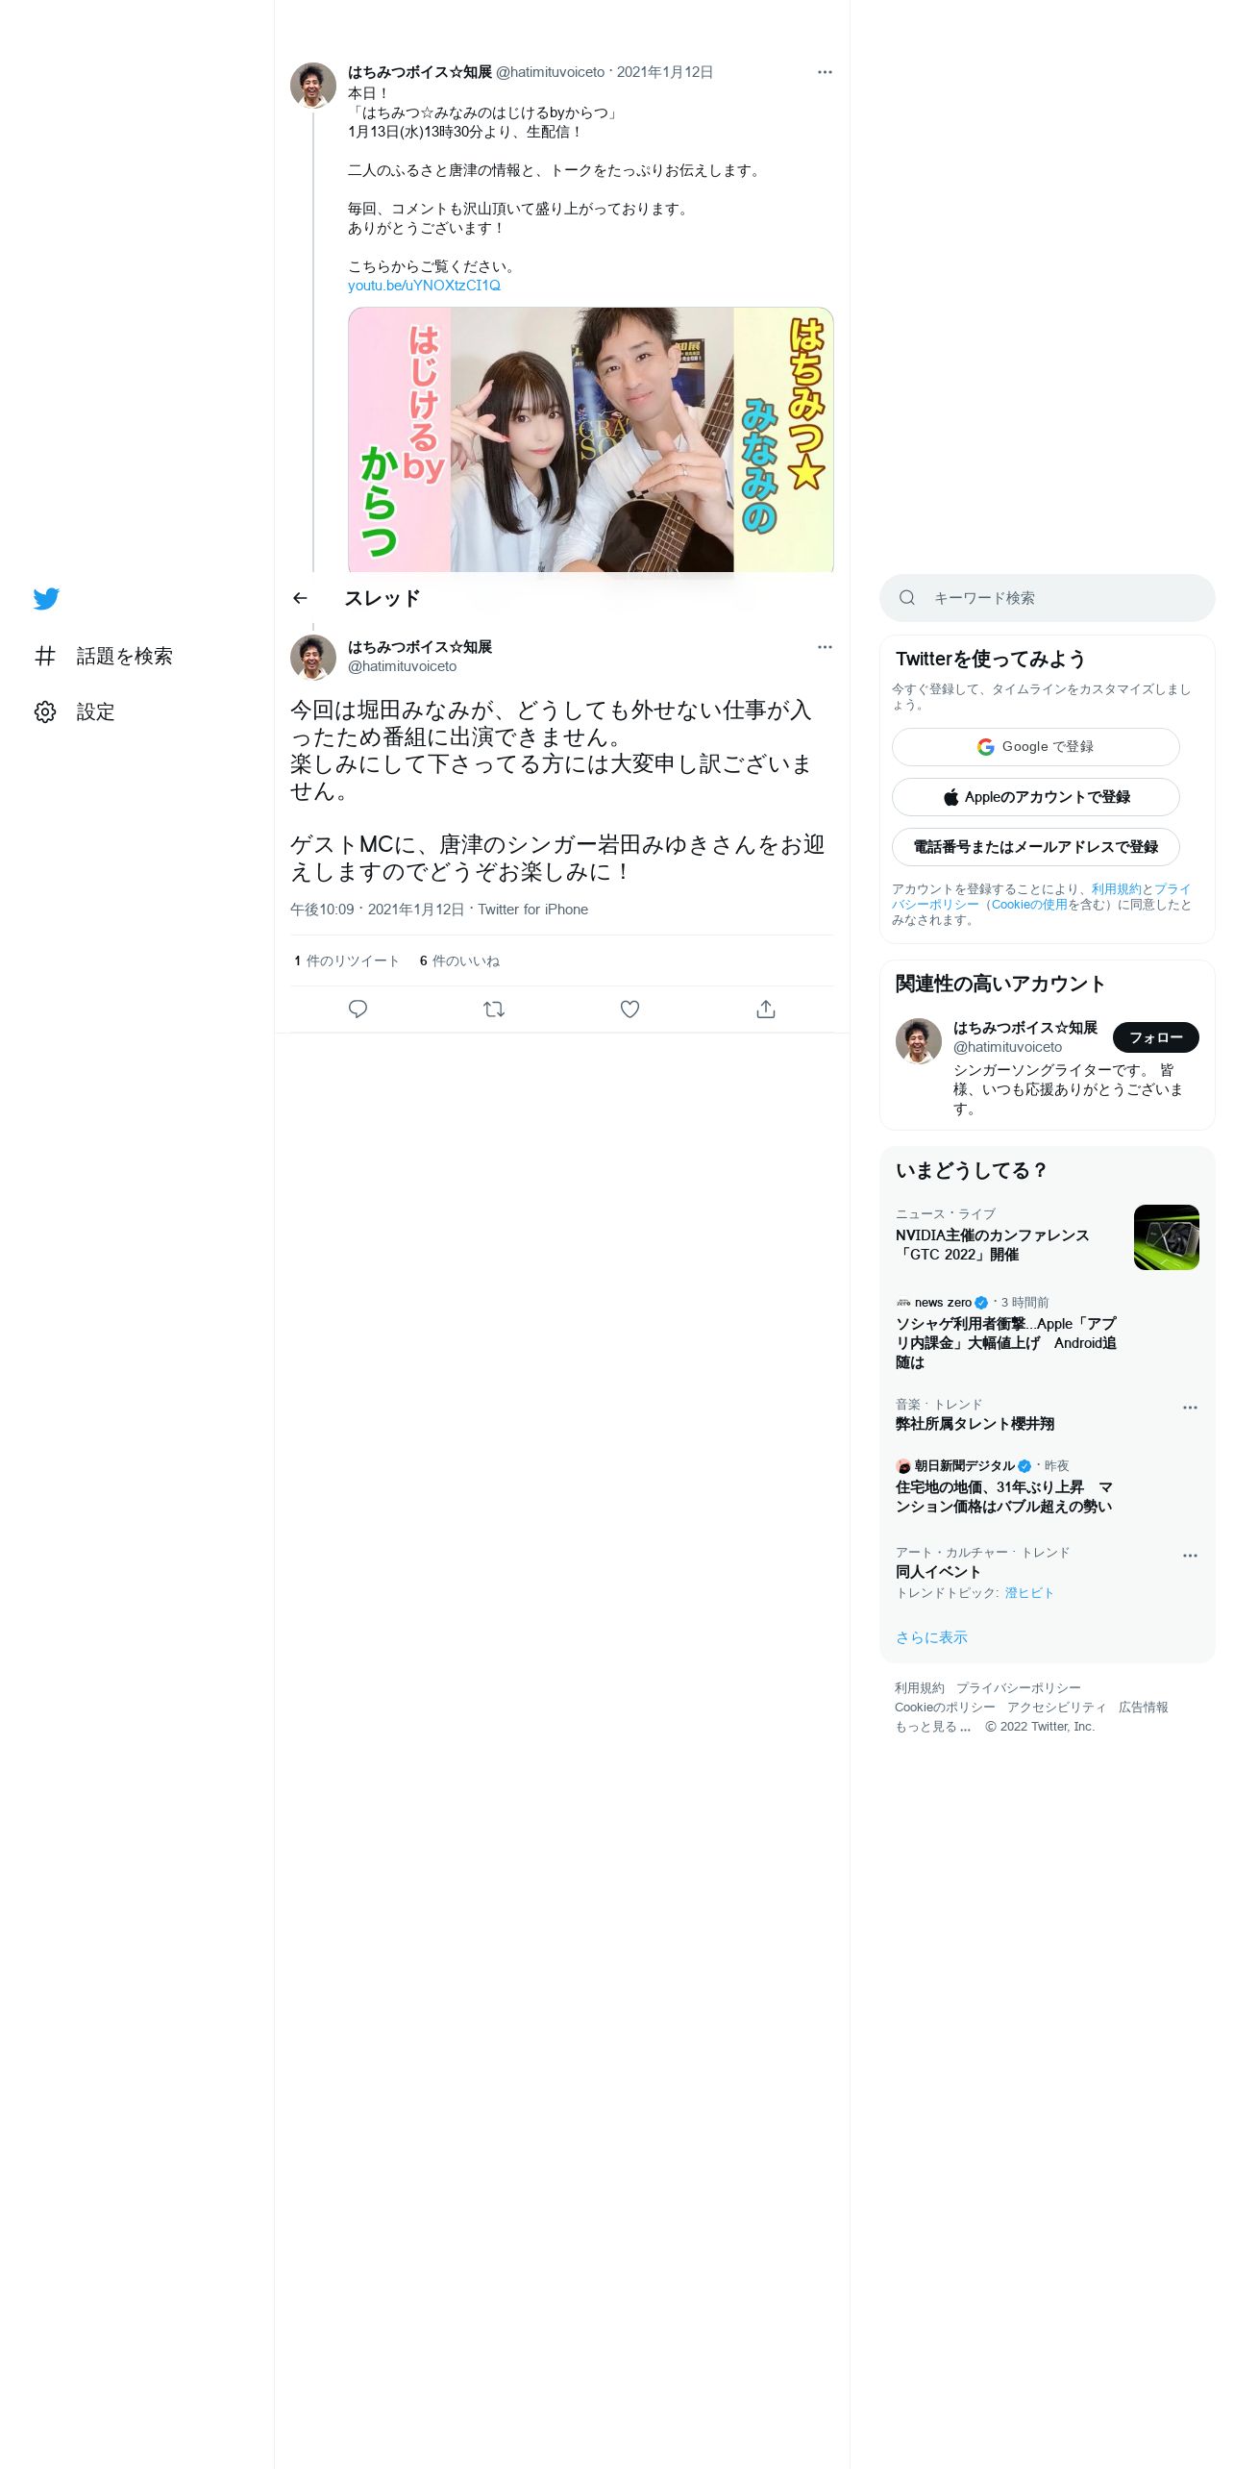Retweet using the retweet icon
Image resolution: width=1234 pixels, height=2469 pixels.
494,1009
